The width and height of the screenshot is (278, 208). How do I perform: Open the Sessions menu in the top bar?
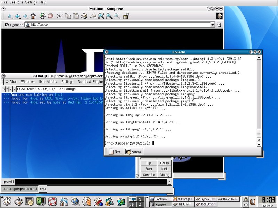16,2
